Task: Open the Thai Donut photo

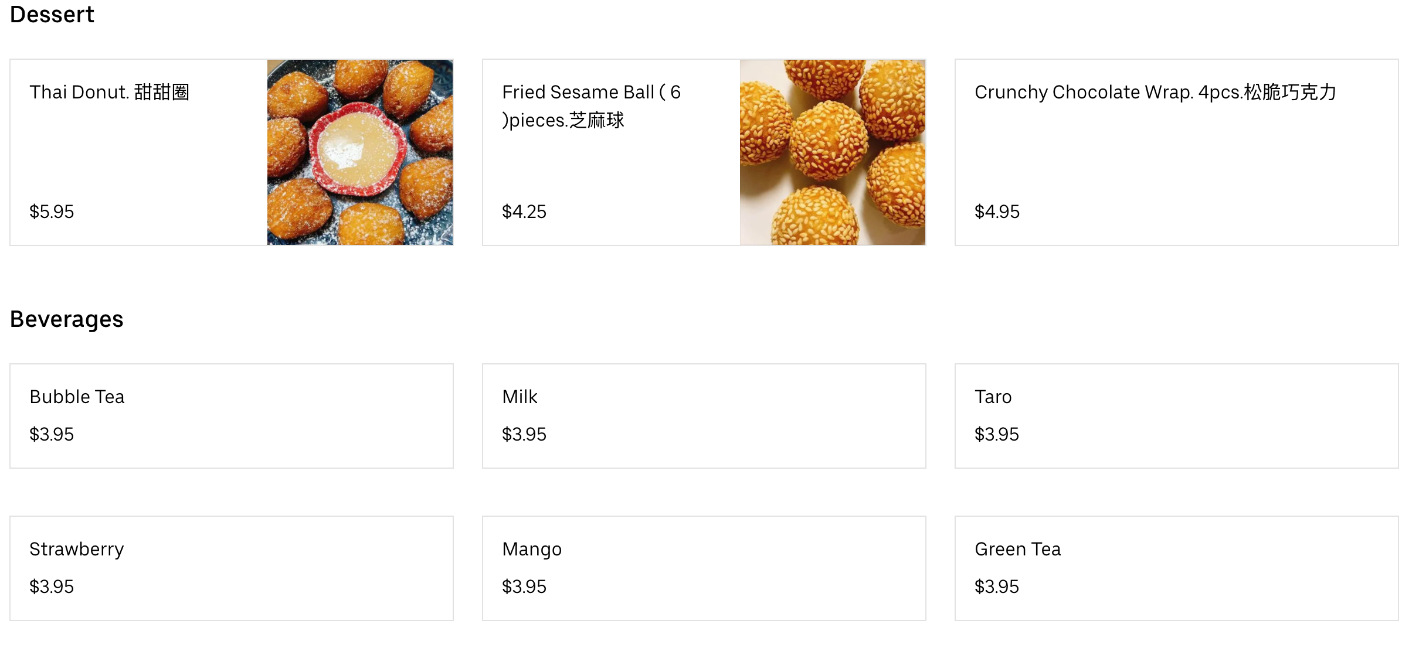Action: pos(359,152)
